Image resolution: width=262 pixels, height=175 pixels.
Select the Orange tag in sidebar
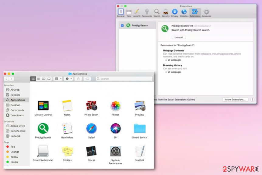click(x=16, y=152)
